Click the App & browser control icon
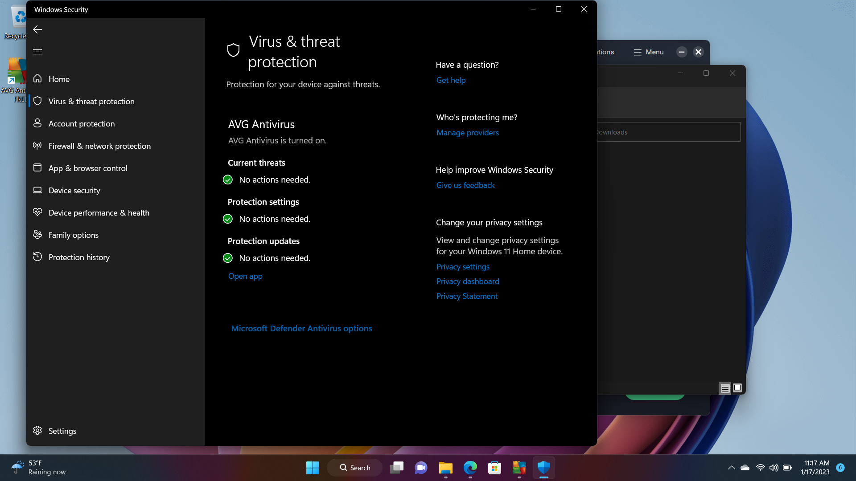This screenshot has height=481, width=856. [x=37, y=167]
